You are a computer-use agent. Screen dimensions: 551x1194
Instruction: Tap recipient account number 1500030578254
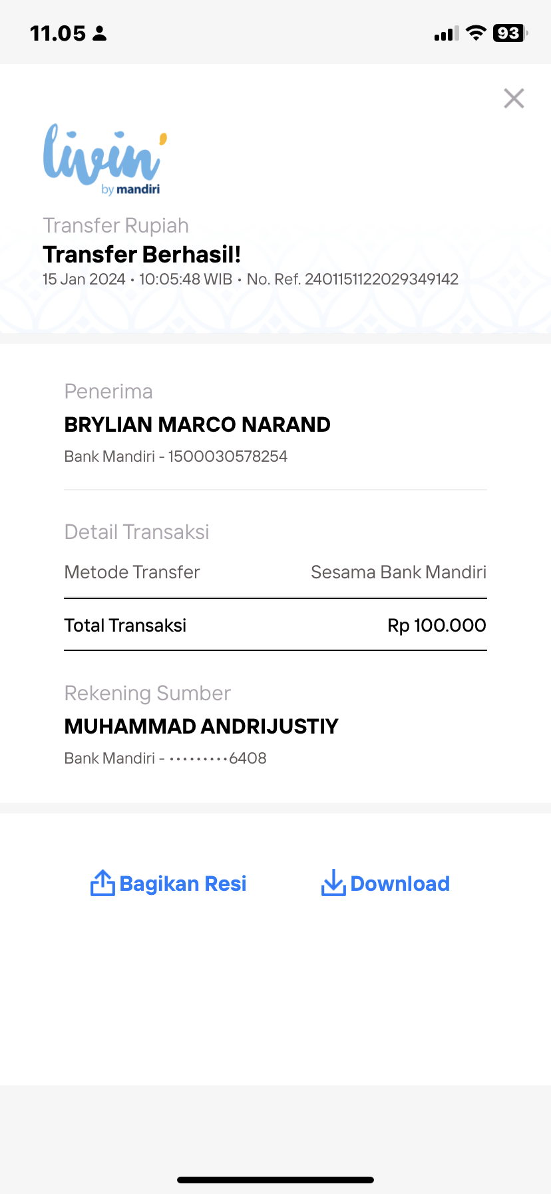click(x=228, y=456)
